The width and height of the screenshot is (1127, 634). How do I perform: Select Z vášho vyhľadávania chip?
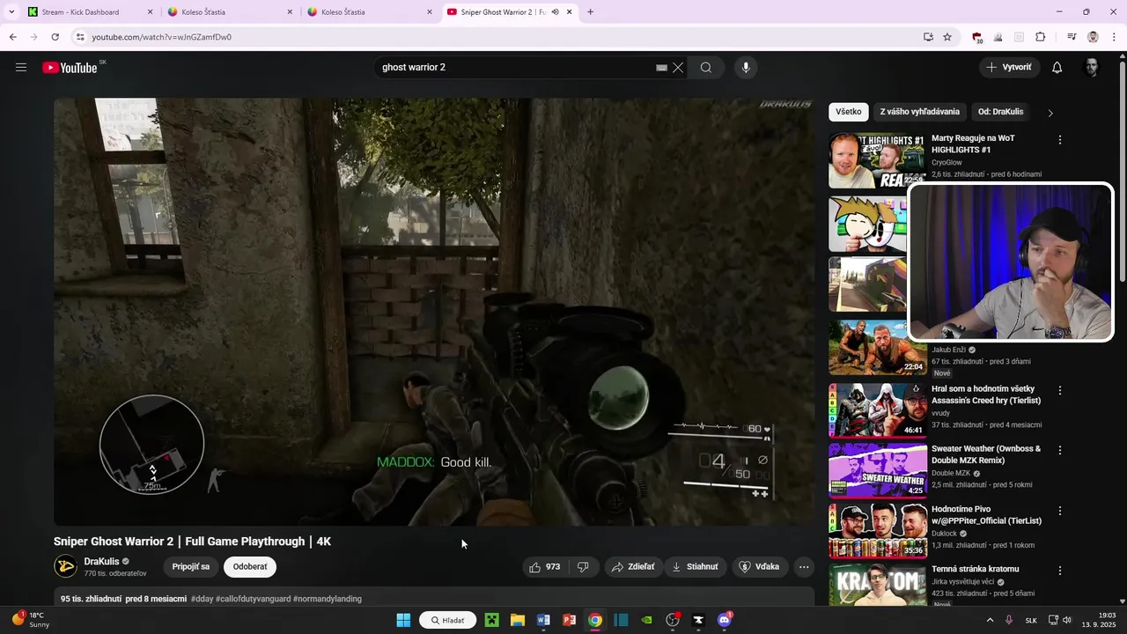click(920, 112)
